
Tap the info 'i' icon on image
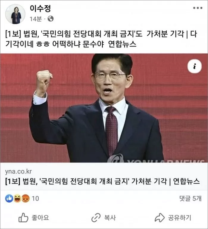[195, 66]
